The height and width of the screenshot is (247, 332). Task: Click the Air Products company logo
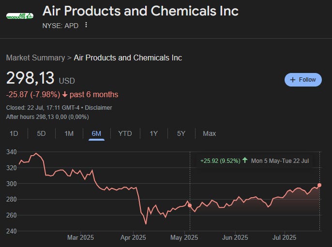(x=20, y=16)
